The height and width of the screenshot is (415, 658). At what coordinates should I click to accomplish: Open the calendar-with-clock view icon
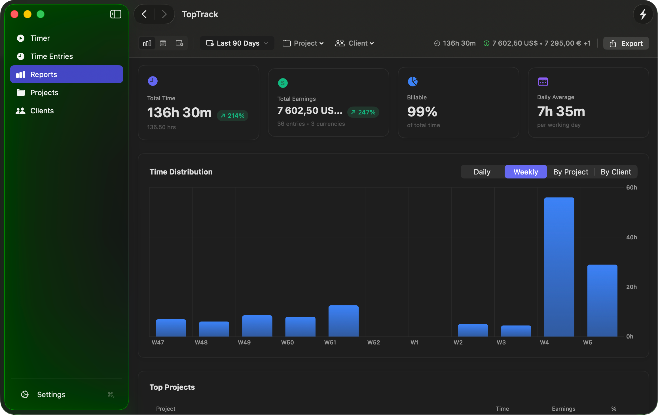coord(179,43)
